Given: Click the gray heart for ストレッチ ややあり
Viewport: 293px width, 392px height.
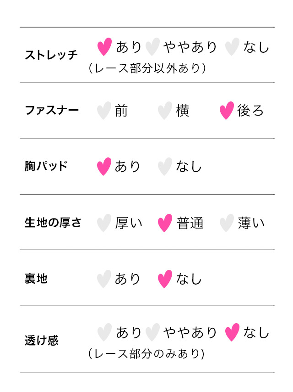Looking at the screenshot, I should 152,46.
